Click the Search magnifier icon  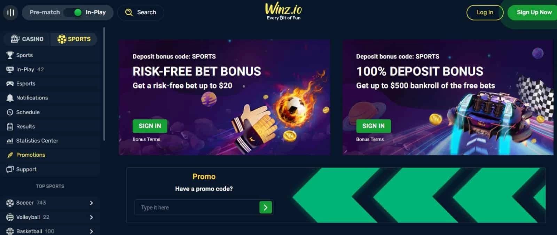(x=129, y=13)
